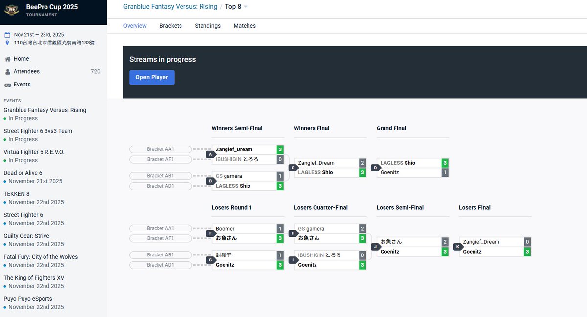Click the tournament venue address text
This screenshot has height=317, width=587.
(54, 43)
